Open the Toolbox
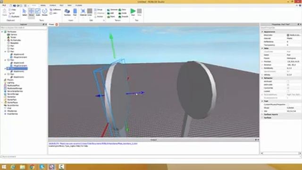Viewport: 302px width, 170px height. [x=67, y=12]
